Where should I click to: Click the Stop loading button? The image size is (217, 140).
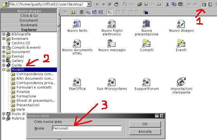tap(110, 4)
